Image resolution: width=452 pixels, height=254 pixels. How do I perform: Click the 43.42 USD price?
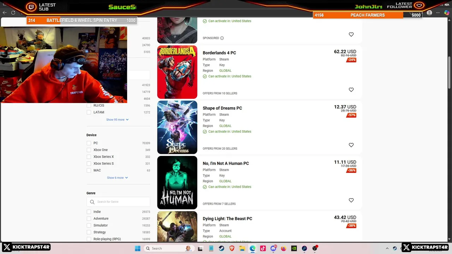click(345, 217)
